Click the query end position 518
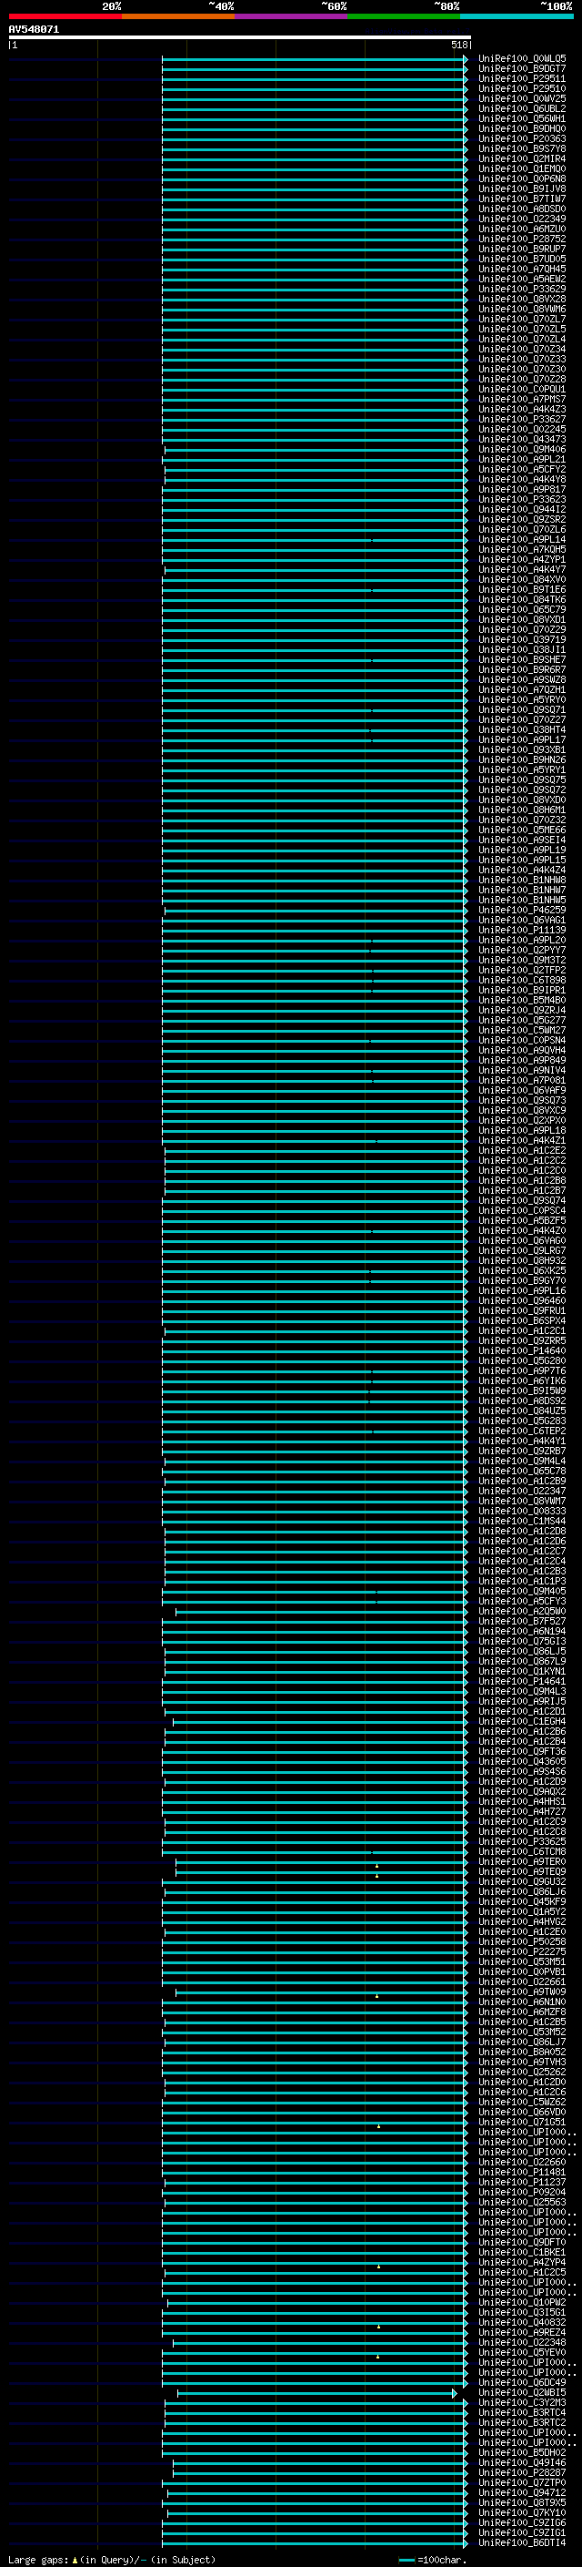Screen dimensions: 582x2567 coord(458,45)
